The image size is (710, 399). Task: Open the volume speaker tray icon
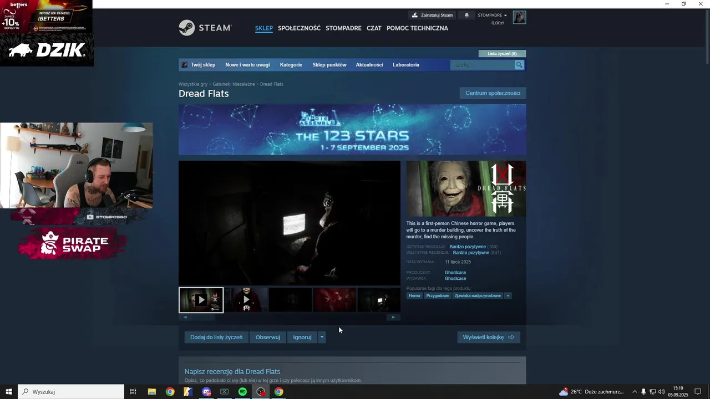coord(661,392)
